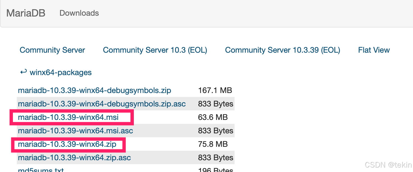Open the Downloads navigation item
The height and width of the screenshot is (172, 413).
[79, 13]
